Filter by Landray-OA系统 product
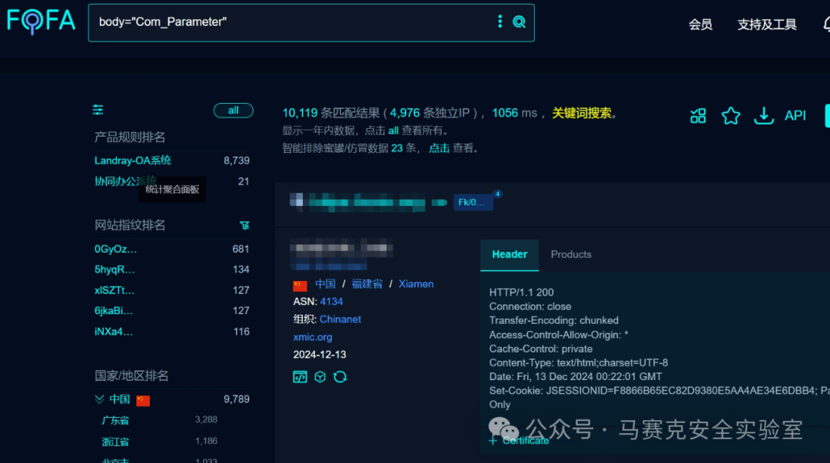 tap(133, 160)
